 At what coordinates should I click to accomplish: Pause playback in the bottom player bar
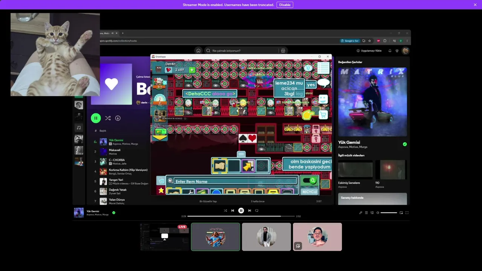[x=241, y=211]
